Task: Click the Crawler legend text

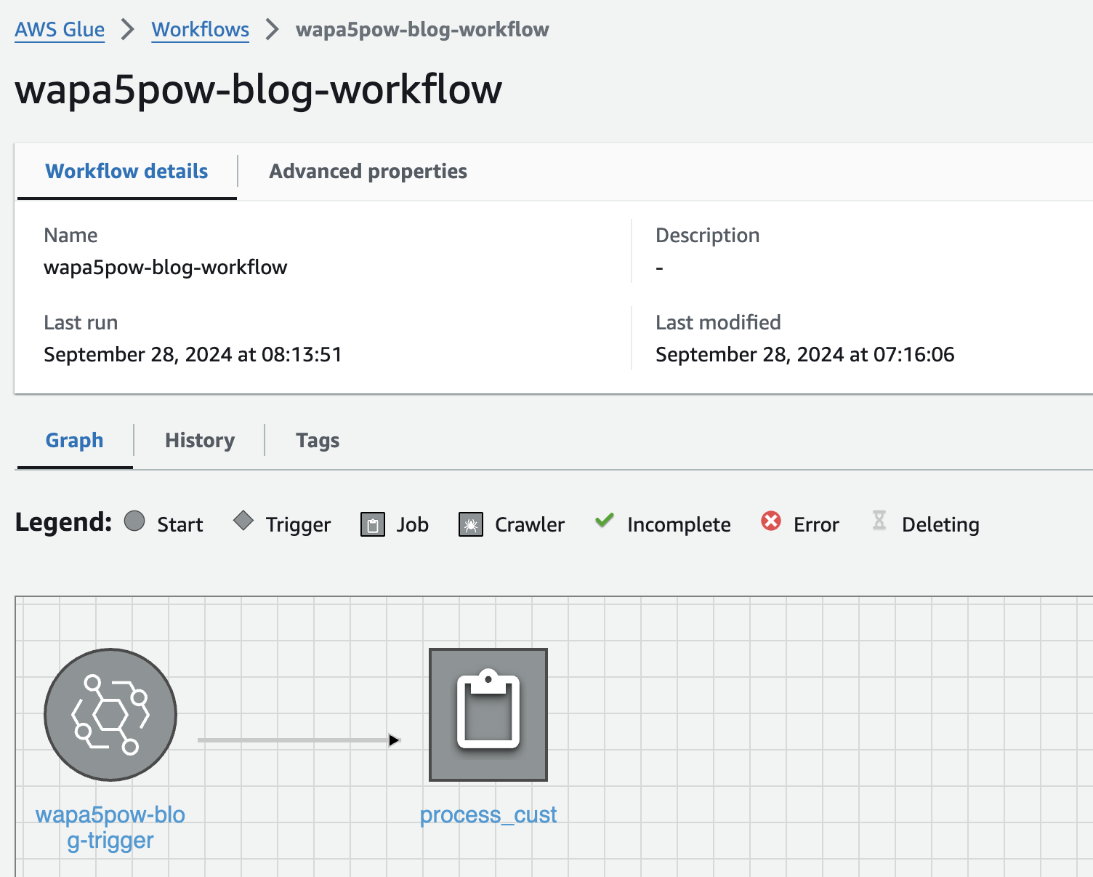Action: (x=530, y=525)
